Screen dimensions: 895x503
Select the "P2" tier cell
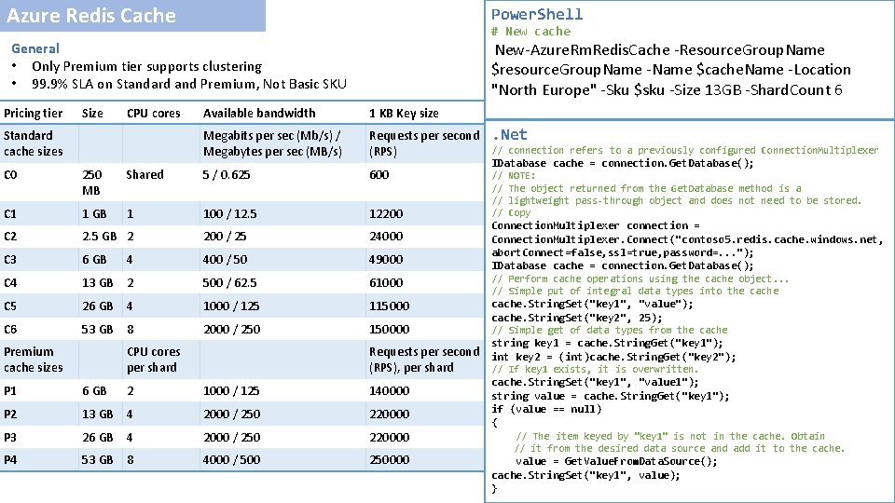pyautogui.click(x=9, y=414)
